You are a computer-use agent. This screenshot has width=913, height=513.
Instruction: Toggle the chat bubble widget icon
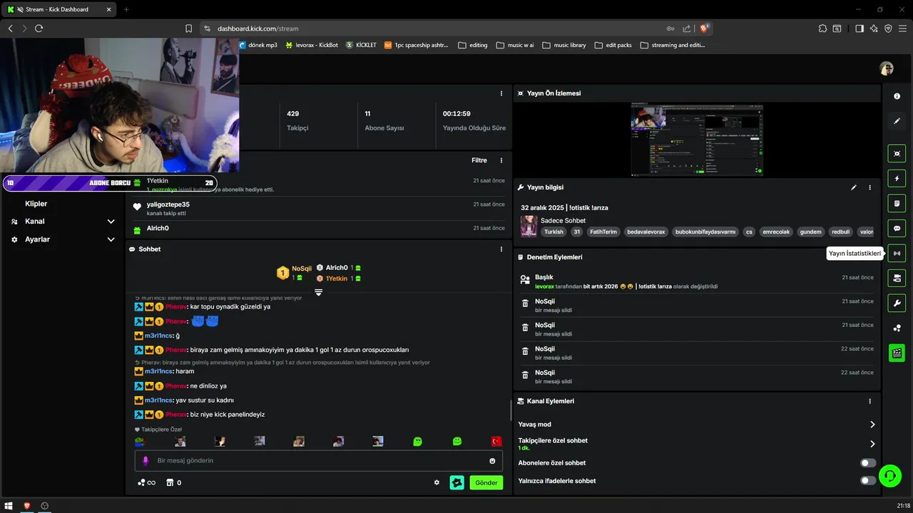[897, 229]
